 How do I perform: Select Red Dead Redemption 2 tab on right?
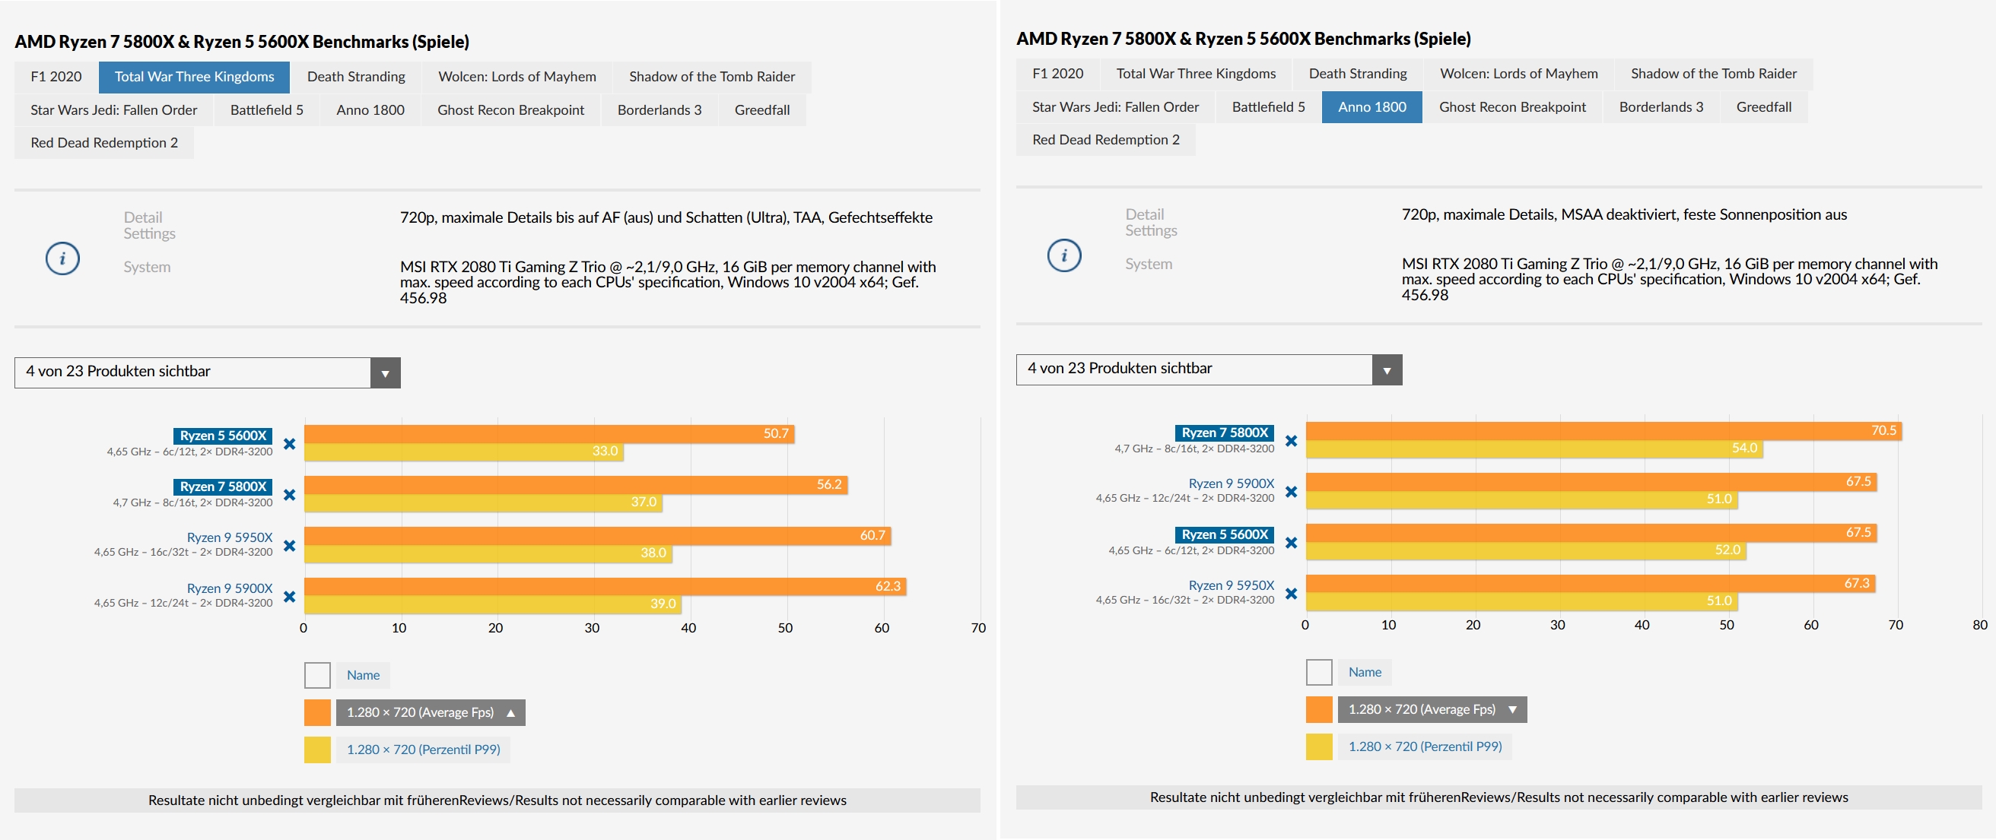pos(1105,139)
